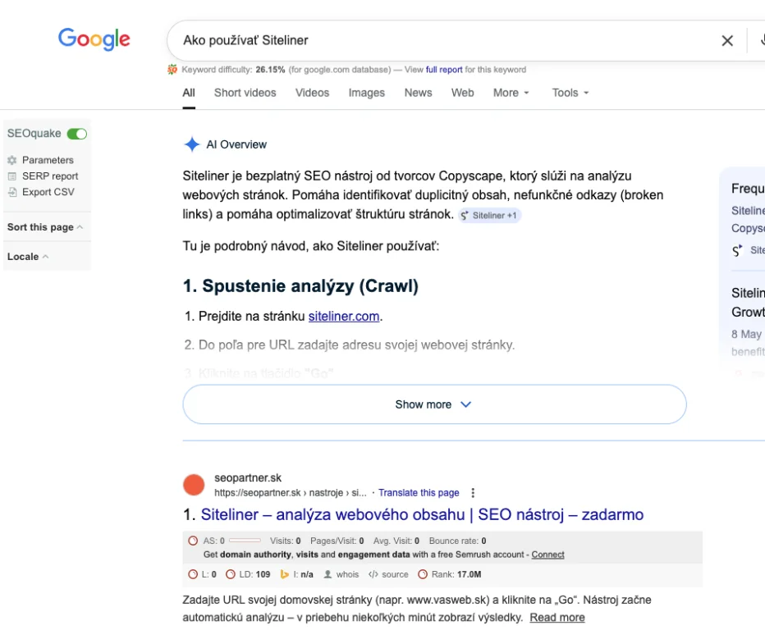This screenshot has height=630, width=765.
Task: Switch to the News tab
Action: click(x=418, y=93)
